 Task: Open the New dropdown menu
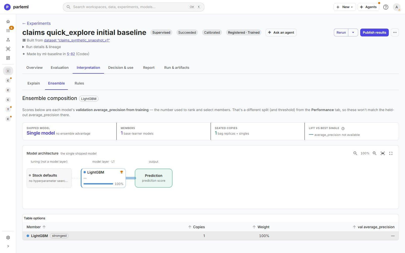click(x=345, y=7)
